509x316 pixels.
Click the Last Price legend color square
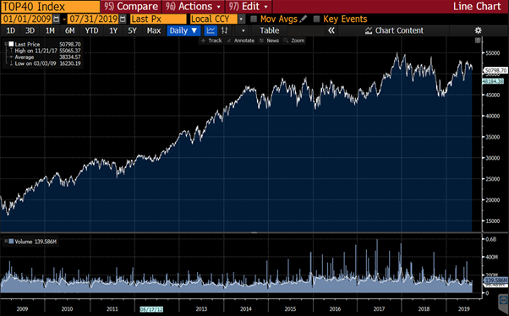[11, 44]
